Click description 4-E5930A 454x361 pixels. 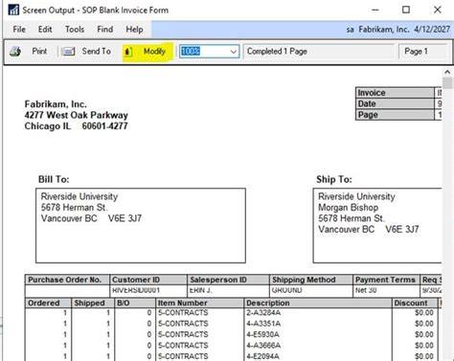[x=262, y=334]
